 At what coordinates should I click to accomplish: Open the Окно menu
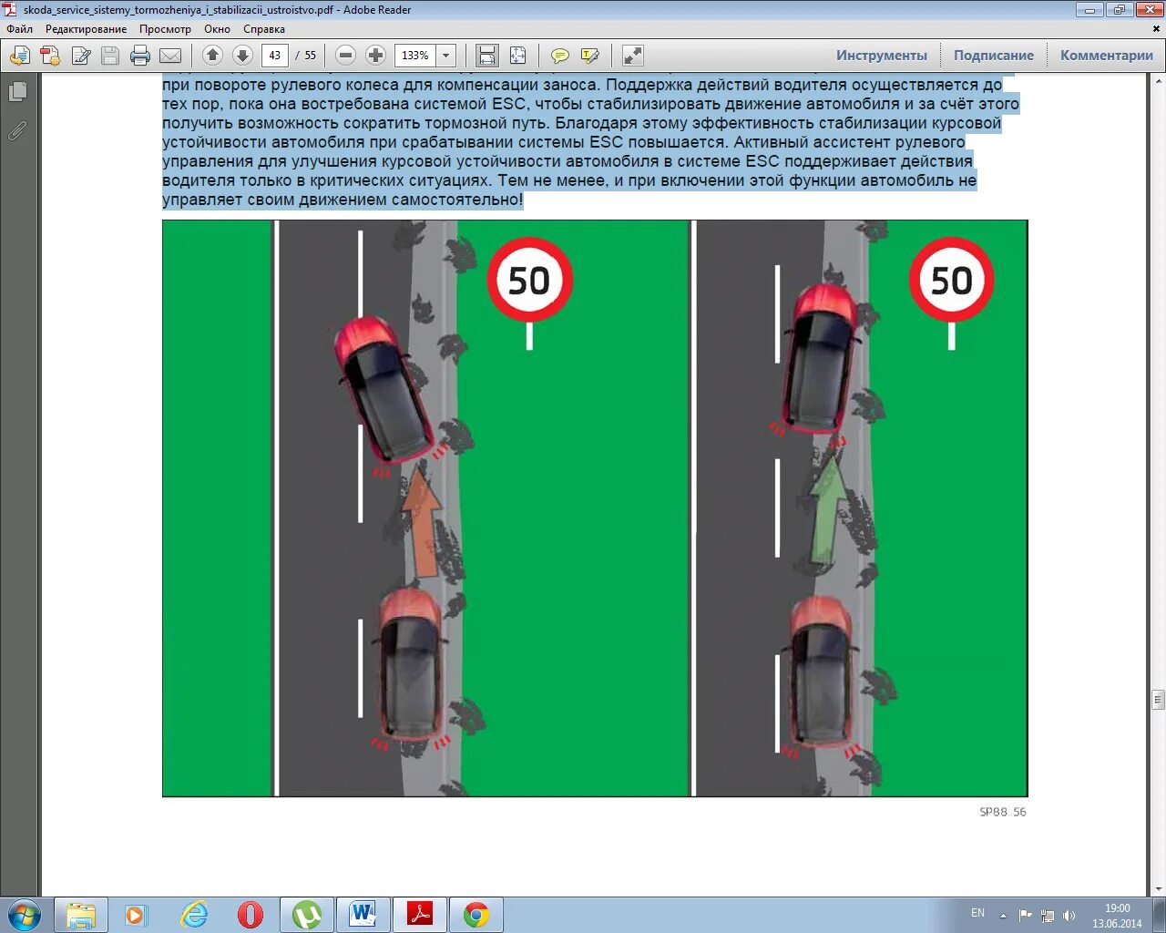[217, 29]
